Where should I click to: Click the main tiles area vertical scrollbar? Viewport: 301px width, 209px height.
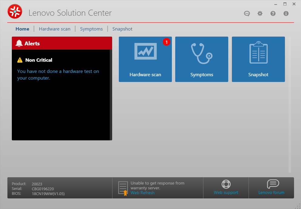click(x=290, y=105)
